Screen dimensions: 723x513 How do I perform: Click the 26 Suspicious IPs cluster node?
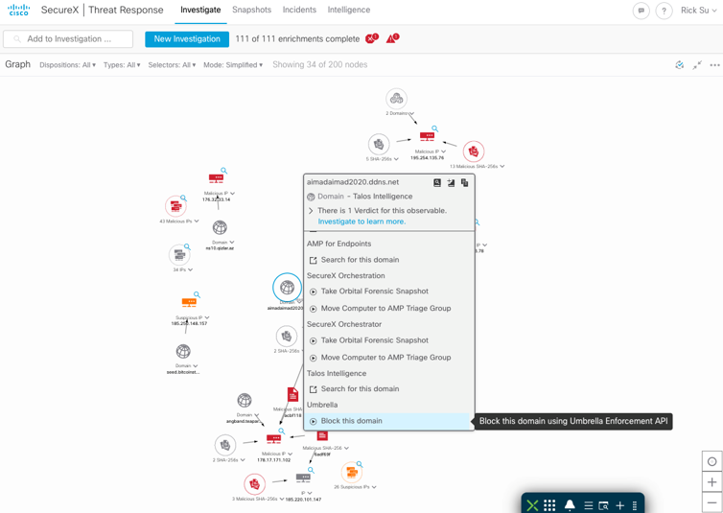pyautogui.click(x=352, y=472)
